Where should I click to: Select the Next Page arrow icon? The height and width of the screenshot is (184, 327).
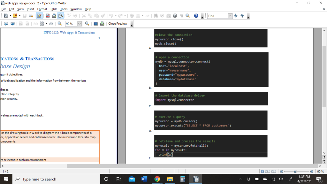click(13, 23)
